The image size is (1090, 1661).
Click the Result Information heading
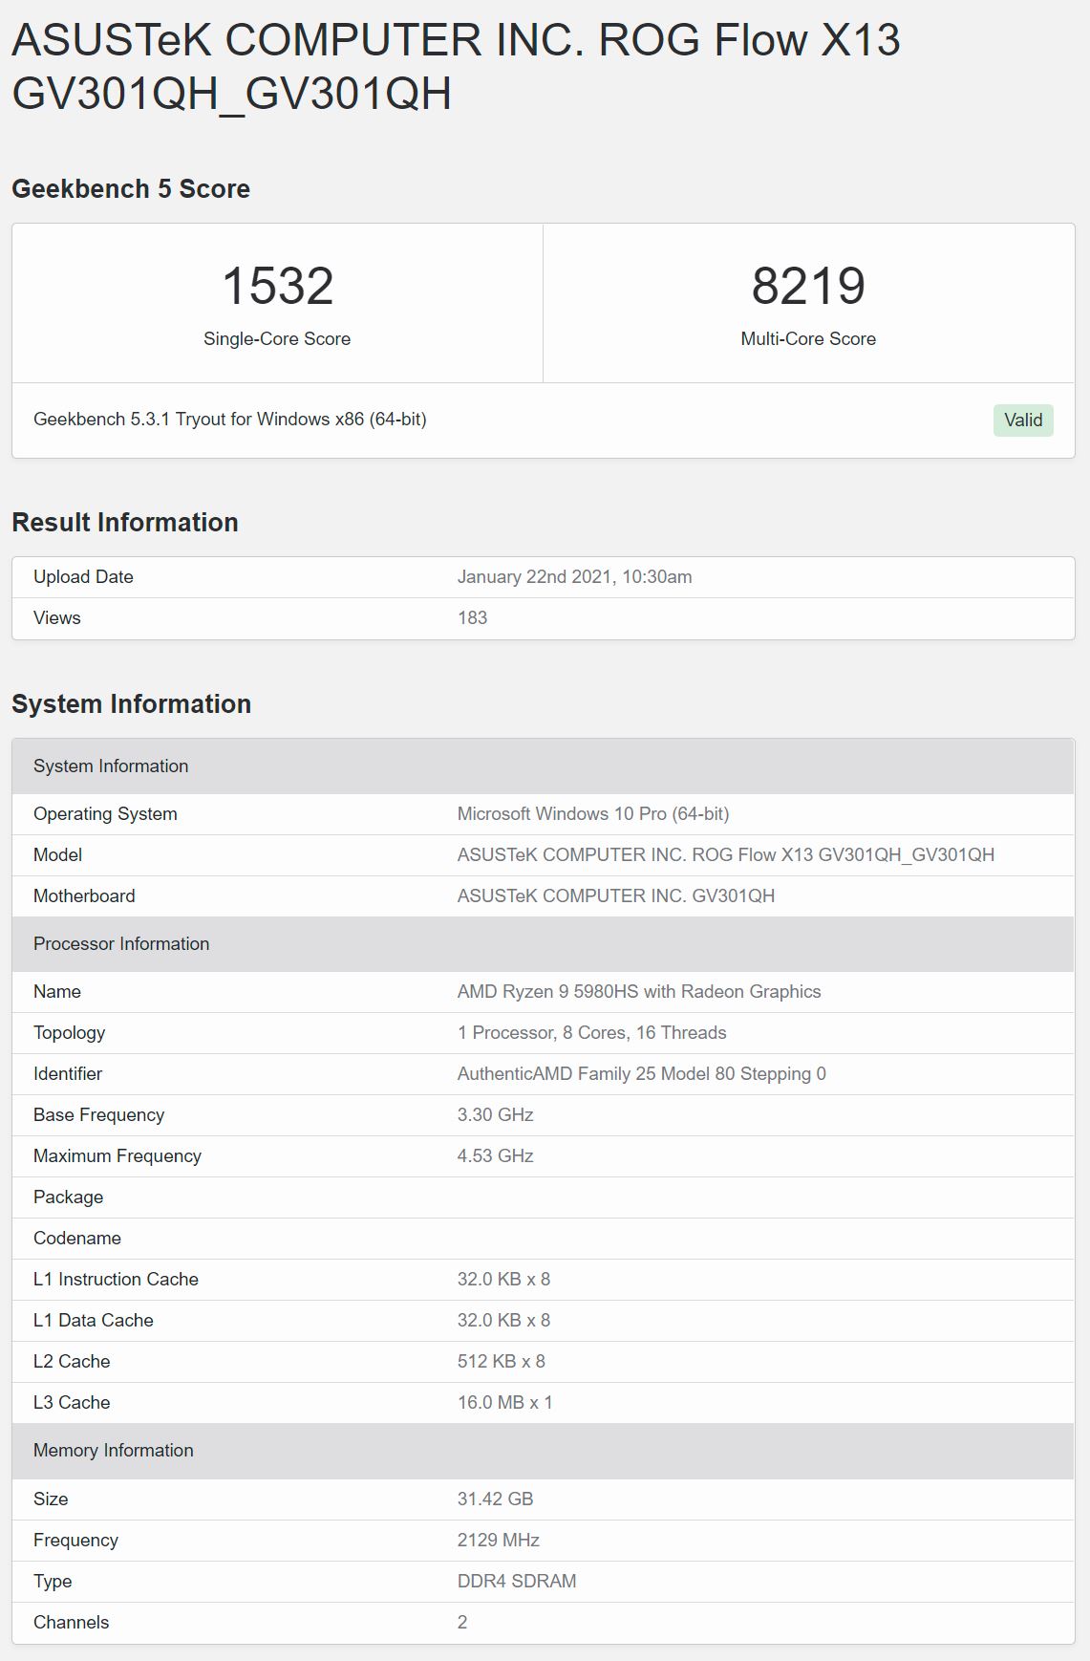(125, 523)
